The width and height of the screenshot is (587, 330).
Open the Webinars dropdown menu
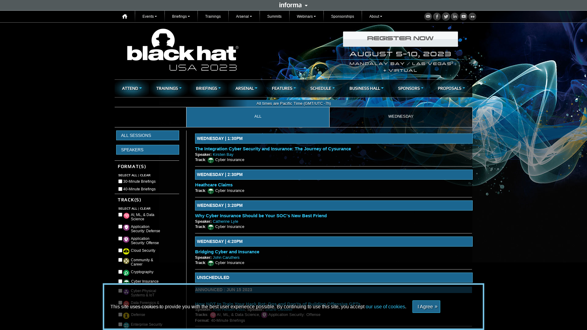coord(306,16)
